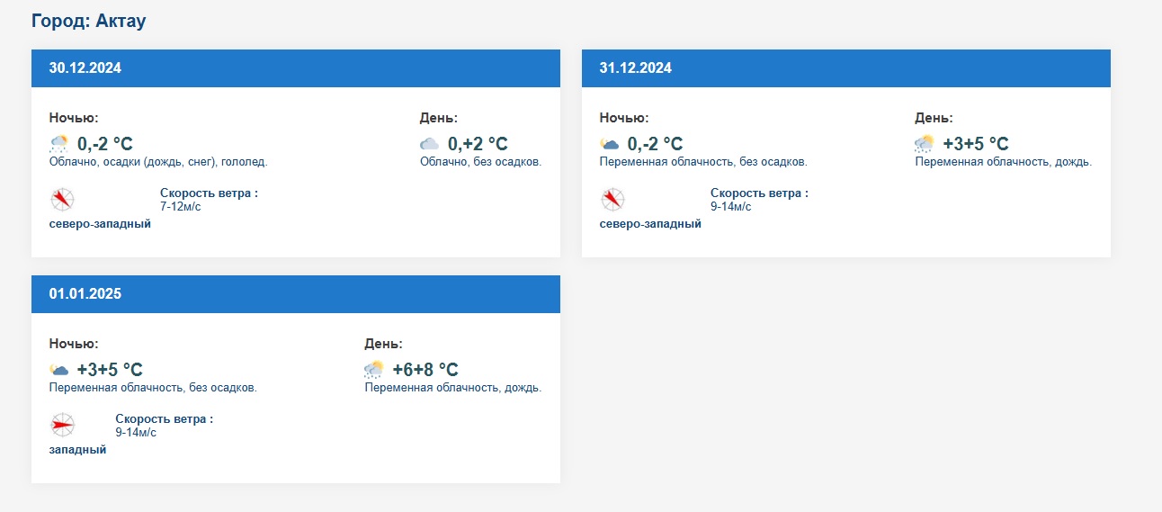1162x512 pixels.
Task: Click the wind compass icon for 31.12.2024
Action: click(x=612, y=200)
